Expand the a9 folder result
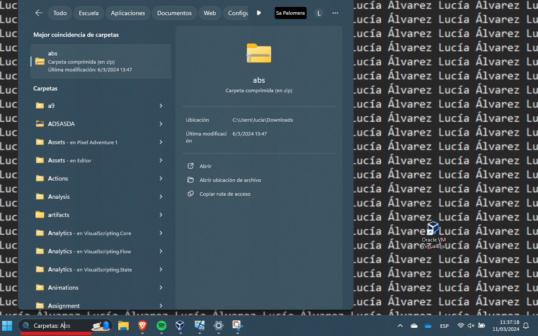Image resolution: width=538 pixels, height=336 pixels. tap(161, 106)
